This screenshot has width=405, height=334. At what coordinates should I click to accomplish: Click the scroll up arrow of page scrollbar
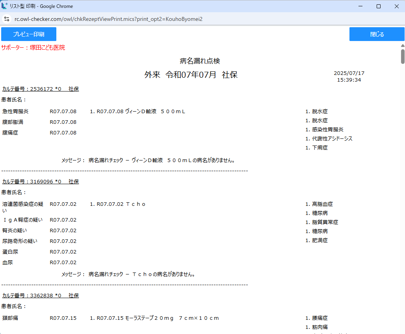tap(403, 45)
